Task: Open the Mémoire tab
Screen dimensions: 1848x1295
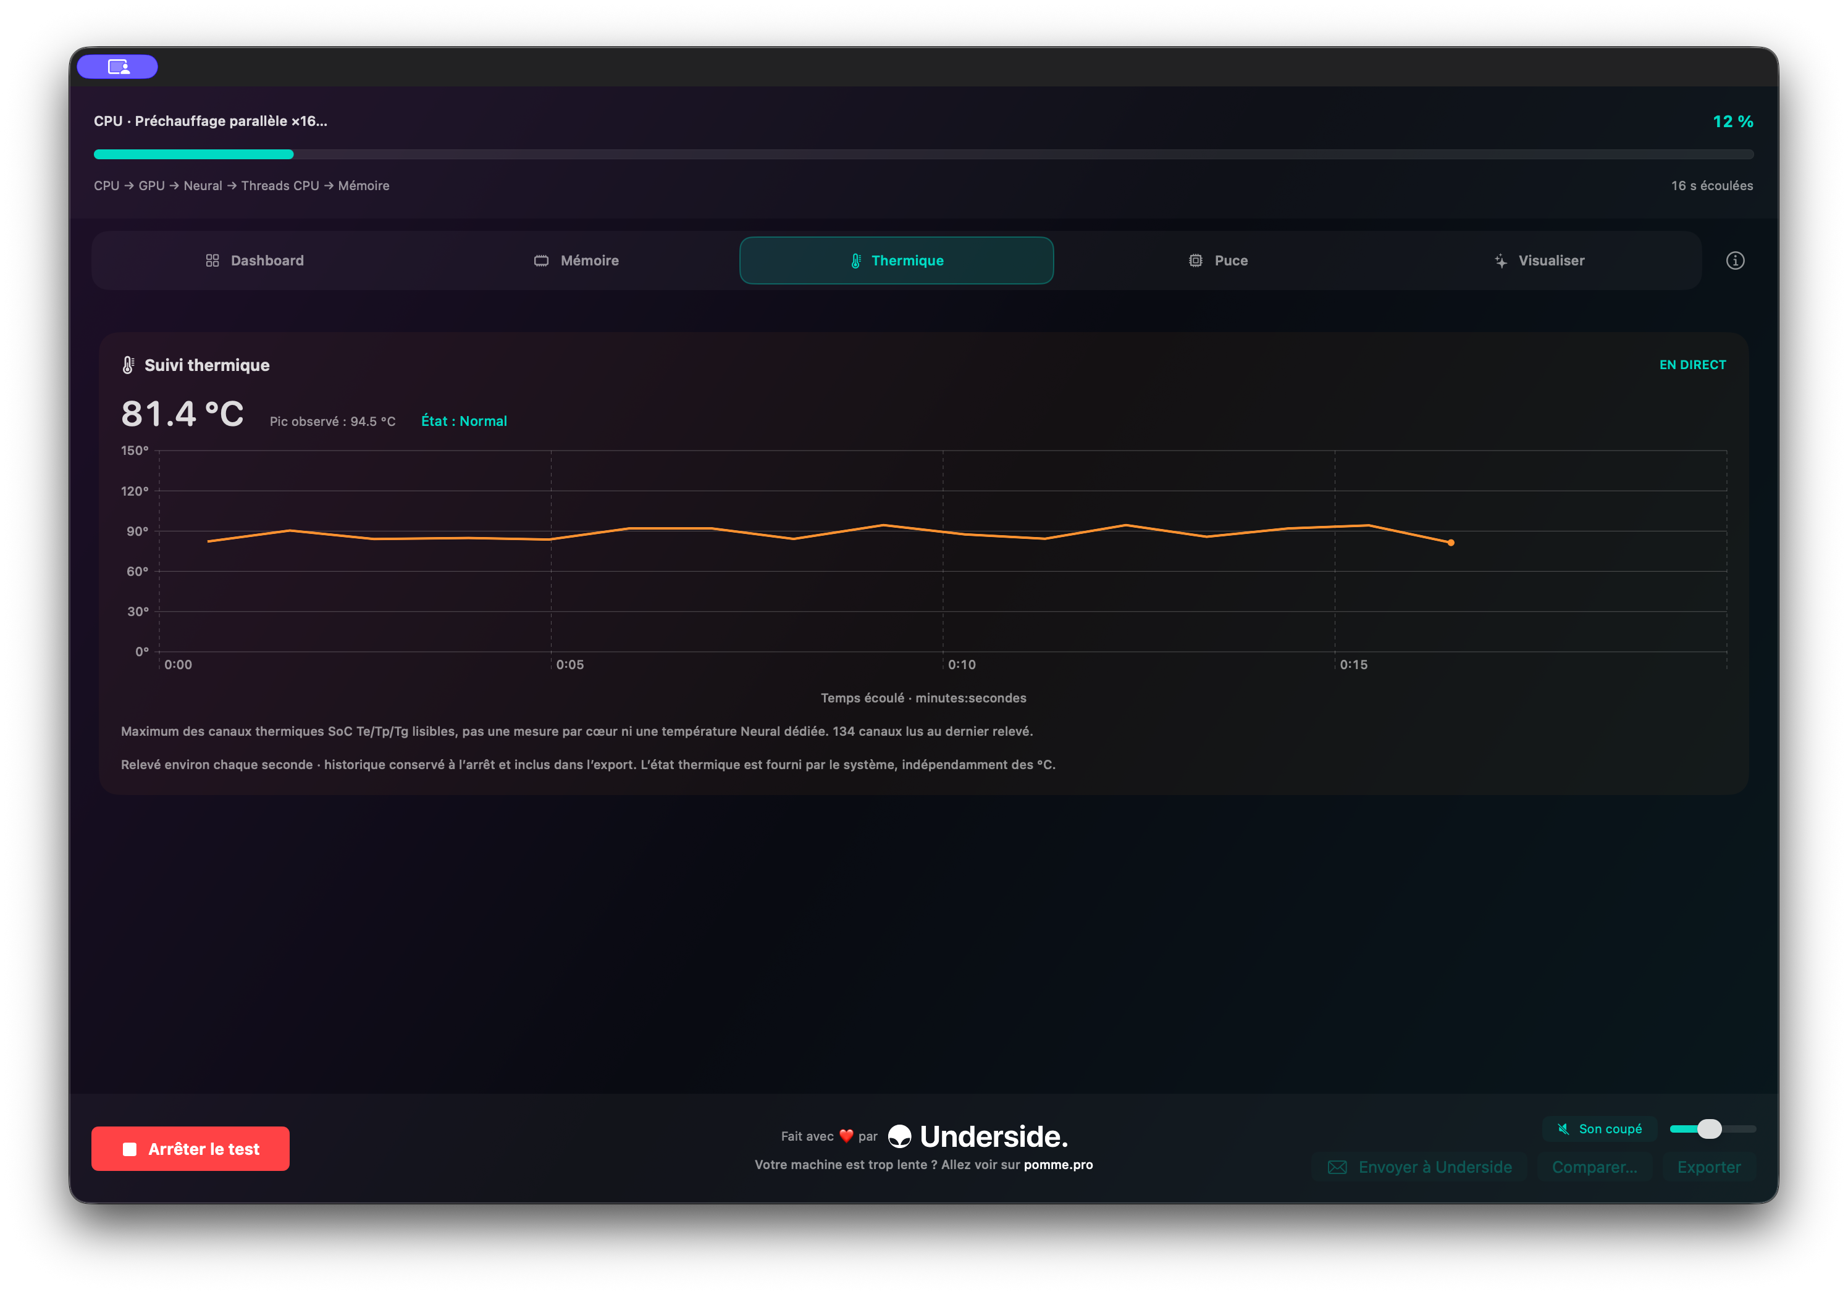Action: (x=576, y=260)
